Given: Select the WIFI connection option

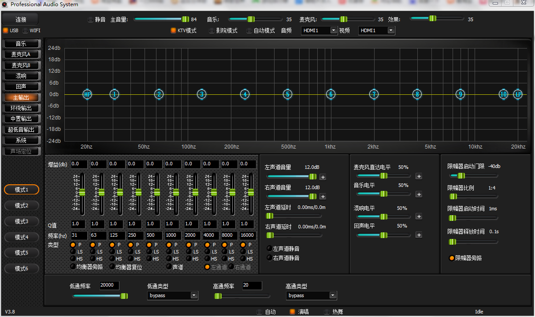Looking at the screenshot, I should [25, 30].
